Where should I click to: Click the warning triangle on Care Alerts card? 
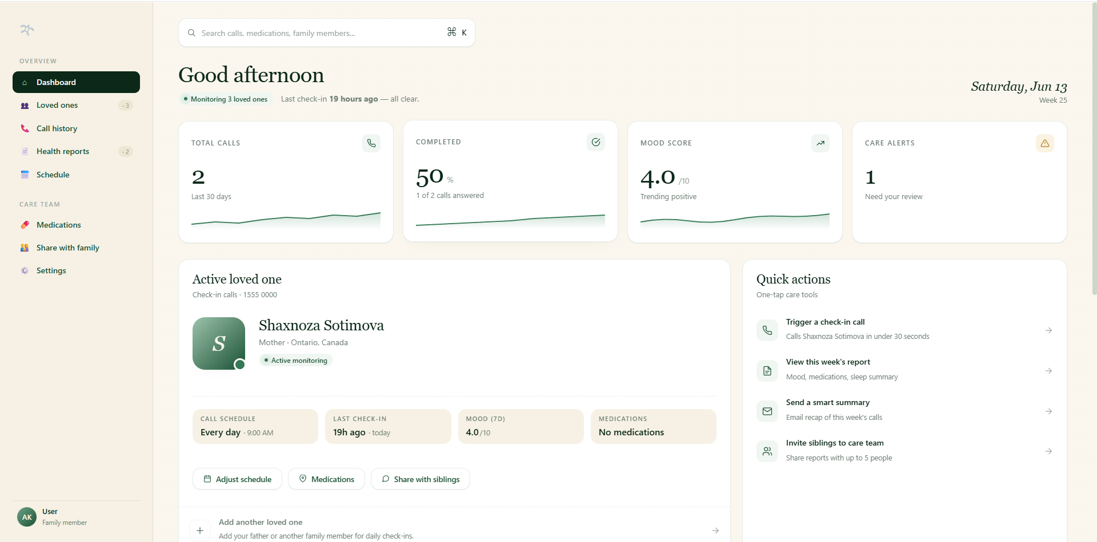pos(1045,143)
